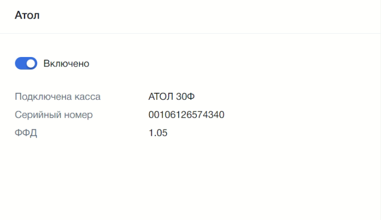Click the word Серийный in the label
The image size is (381, 220).
[36, 115]
